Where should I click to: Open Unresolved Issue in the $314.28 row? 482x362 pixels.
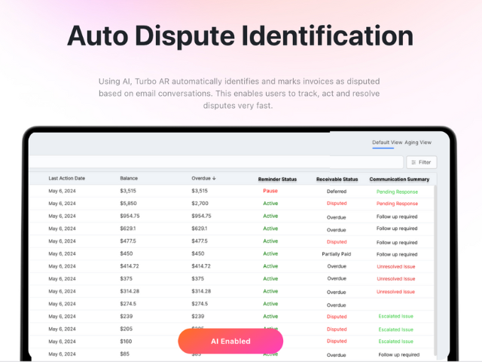pyautogui.click(x=395, y=292)
